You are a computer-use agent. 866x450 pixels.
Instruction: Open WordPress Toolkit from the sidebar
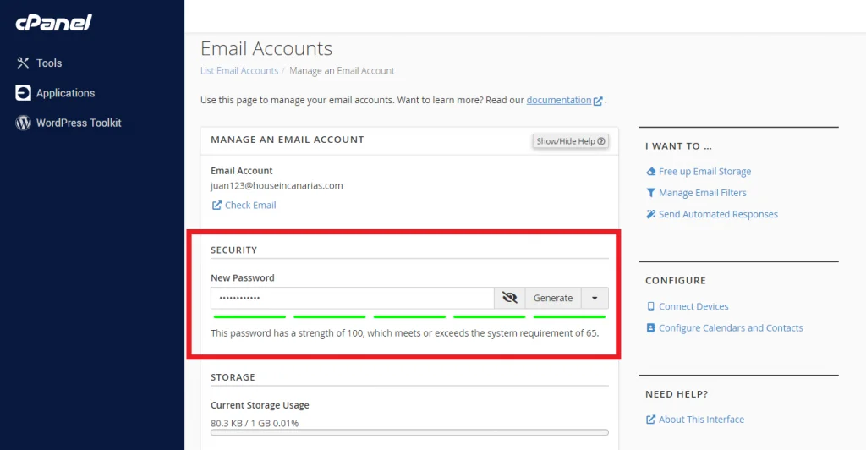point(79,123)
